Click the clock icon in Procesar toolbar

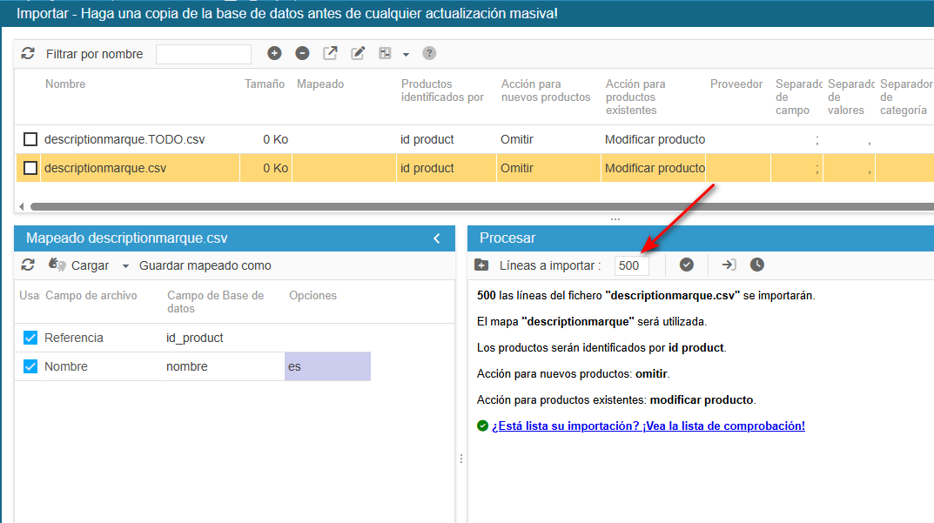pyautogui.click(x=757, y=265)
